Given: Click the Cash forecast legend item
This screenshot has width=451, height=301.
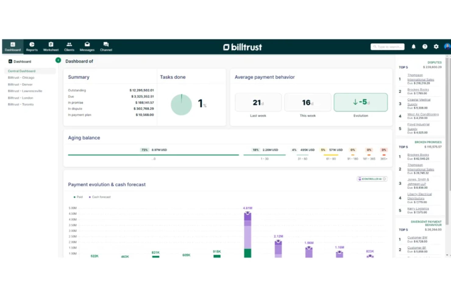Looking at the screenshot, I should 100,197.
